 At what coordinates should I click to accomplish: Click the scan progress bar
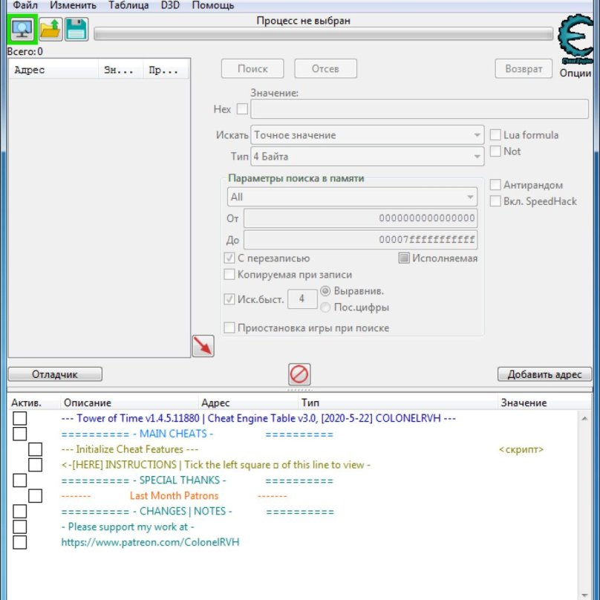(324, 34)
